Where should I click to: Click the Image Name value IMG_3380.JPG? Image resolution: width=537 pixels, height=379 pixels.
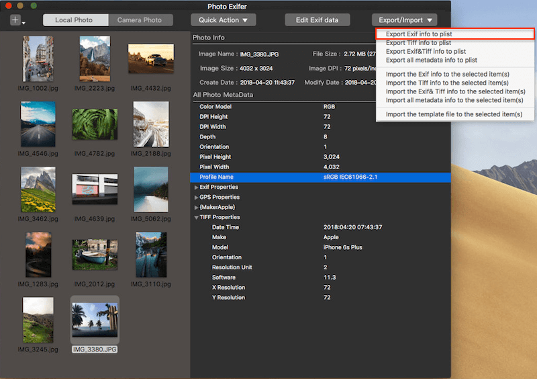259,54
